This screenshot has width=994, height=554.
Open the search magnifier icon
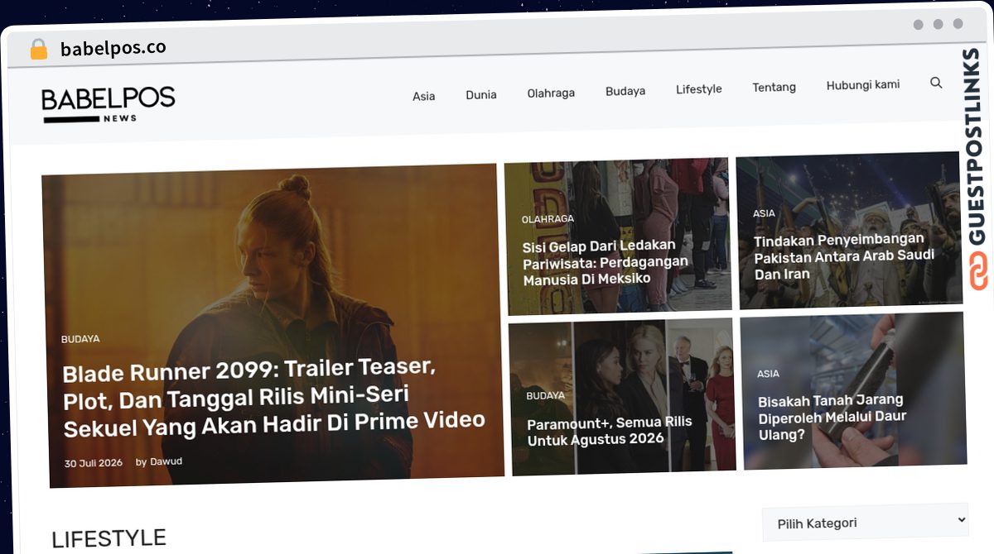coord(936,83)
